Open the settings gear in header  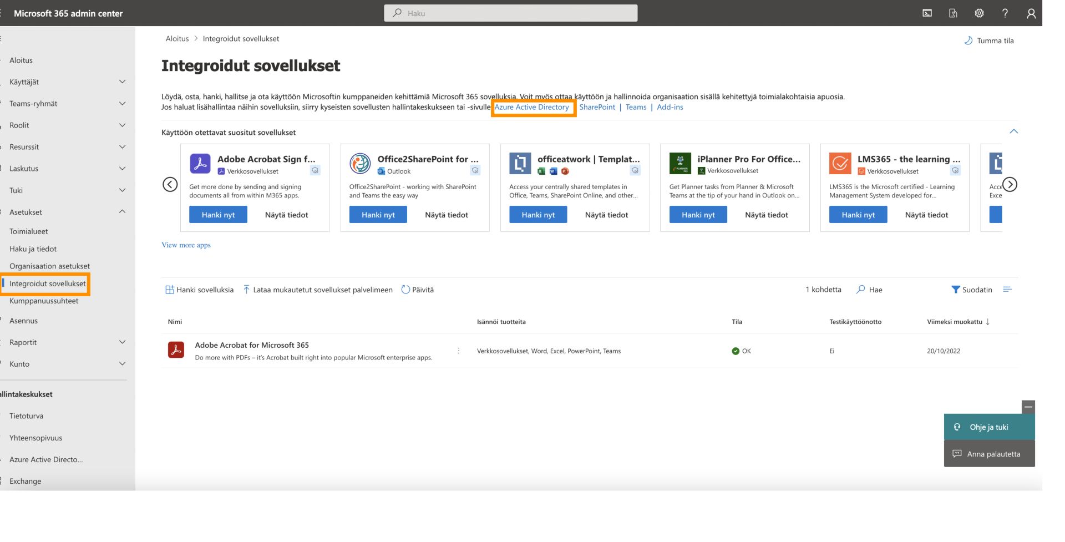tap(979, 13)
